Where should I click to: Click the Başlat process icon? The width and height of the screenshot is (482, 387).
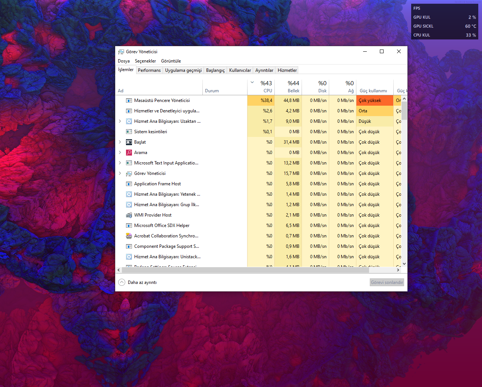[x=129, y=142]
